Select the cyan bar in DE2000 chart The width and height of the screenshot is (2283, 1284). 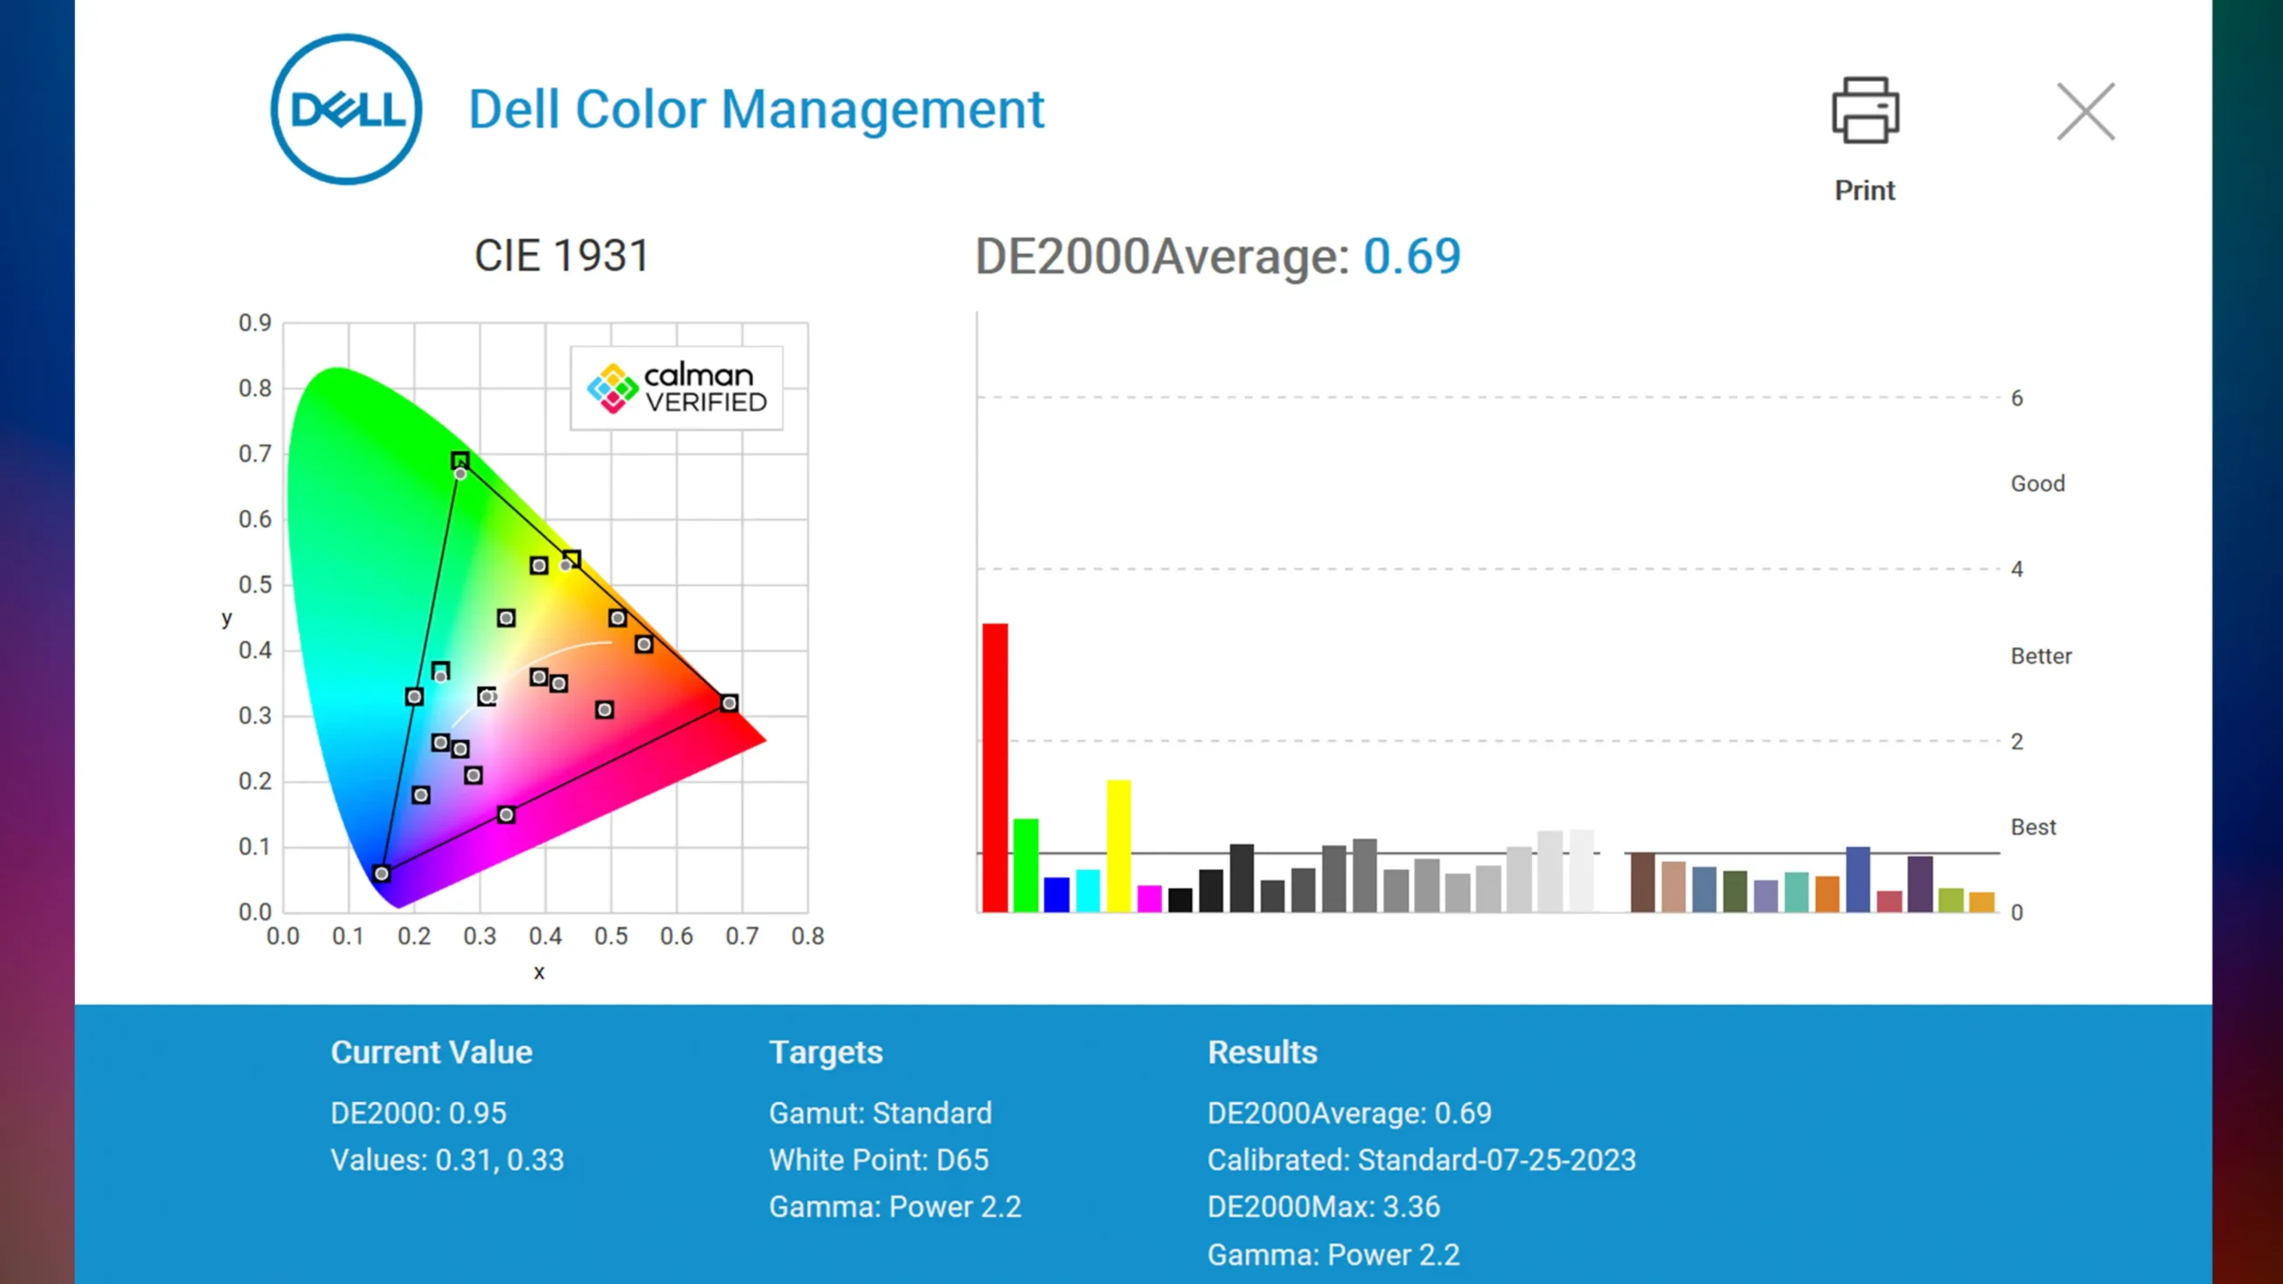pos(1088,891)
